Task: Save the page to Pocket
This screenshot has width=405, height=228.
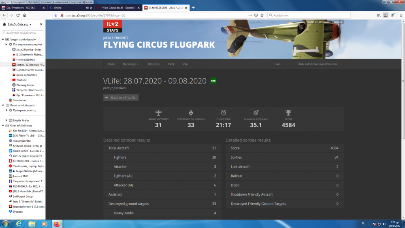Action: (x=255, y=15)
